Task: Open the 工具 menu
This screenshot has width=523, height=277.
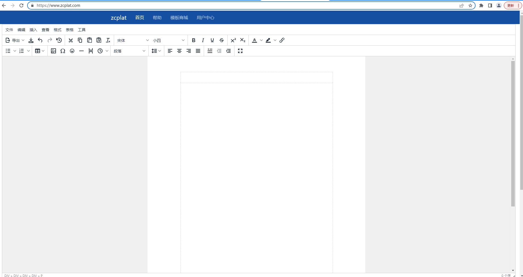Action: pos(82,30)
